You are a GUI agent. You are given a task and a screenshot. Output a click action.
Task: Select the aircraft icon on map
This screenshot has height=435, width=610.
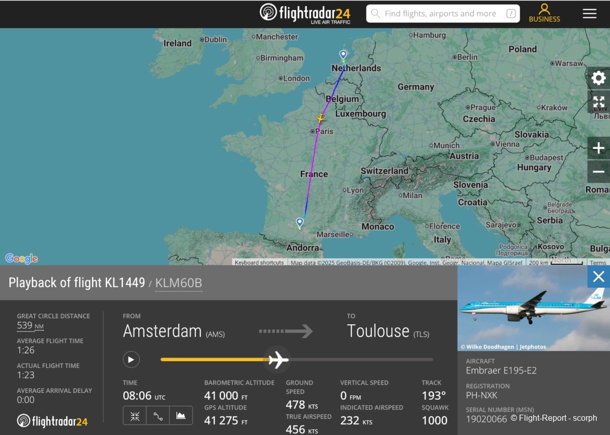[x=320, y=118]
